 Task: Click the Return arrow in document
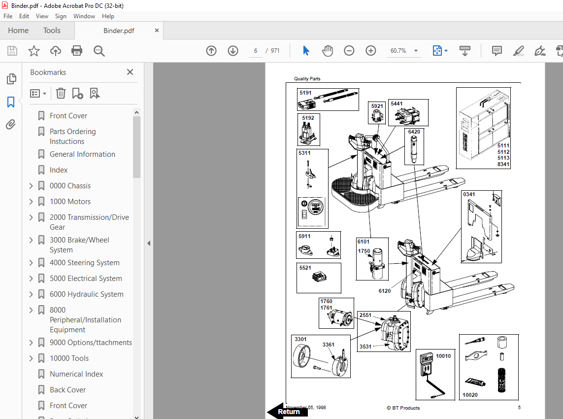click(287, 411)
